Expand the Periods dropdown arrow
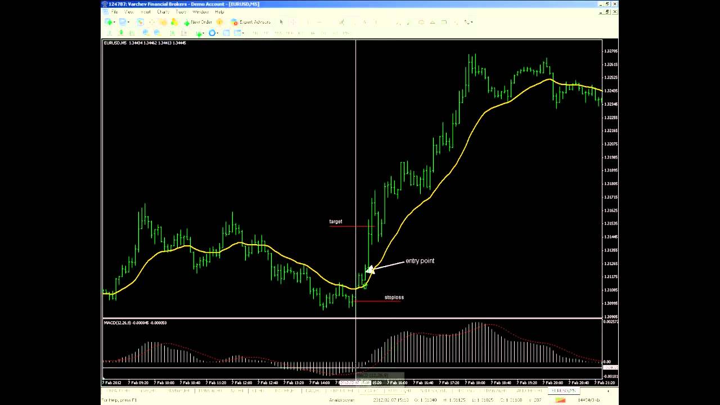This screenshot has width=720, height=405. pyautogui.click(x=218, y=33)
